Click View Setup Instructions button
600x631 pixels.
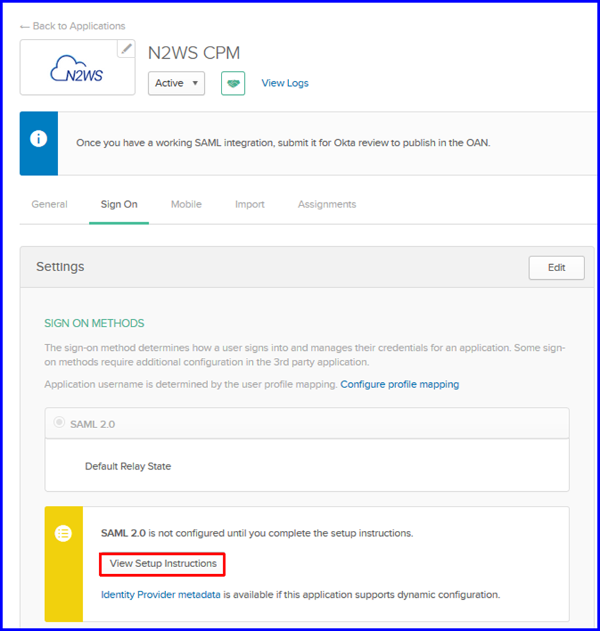tap(163, 564)
